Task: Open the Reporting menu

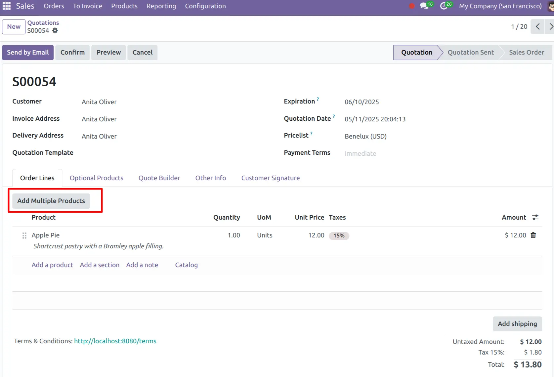Action: coord(161,6)
